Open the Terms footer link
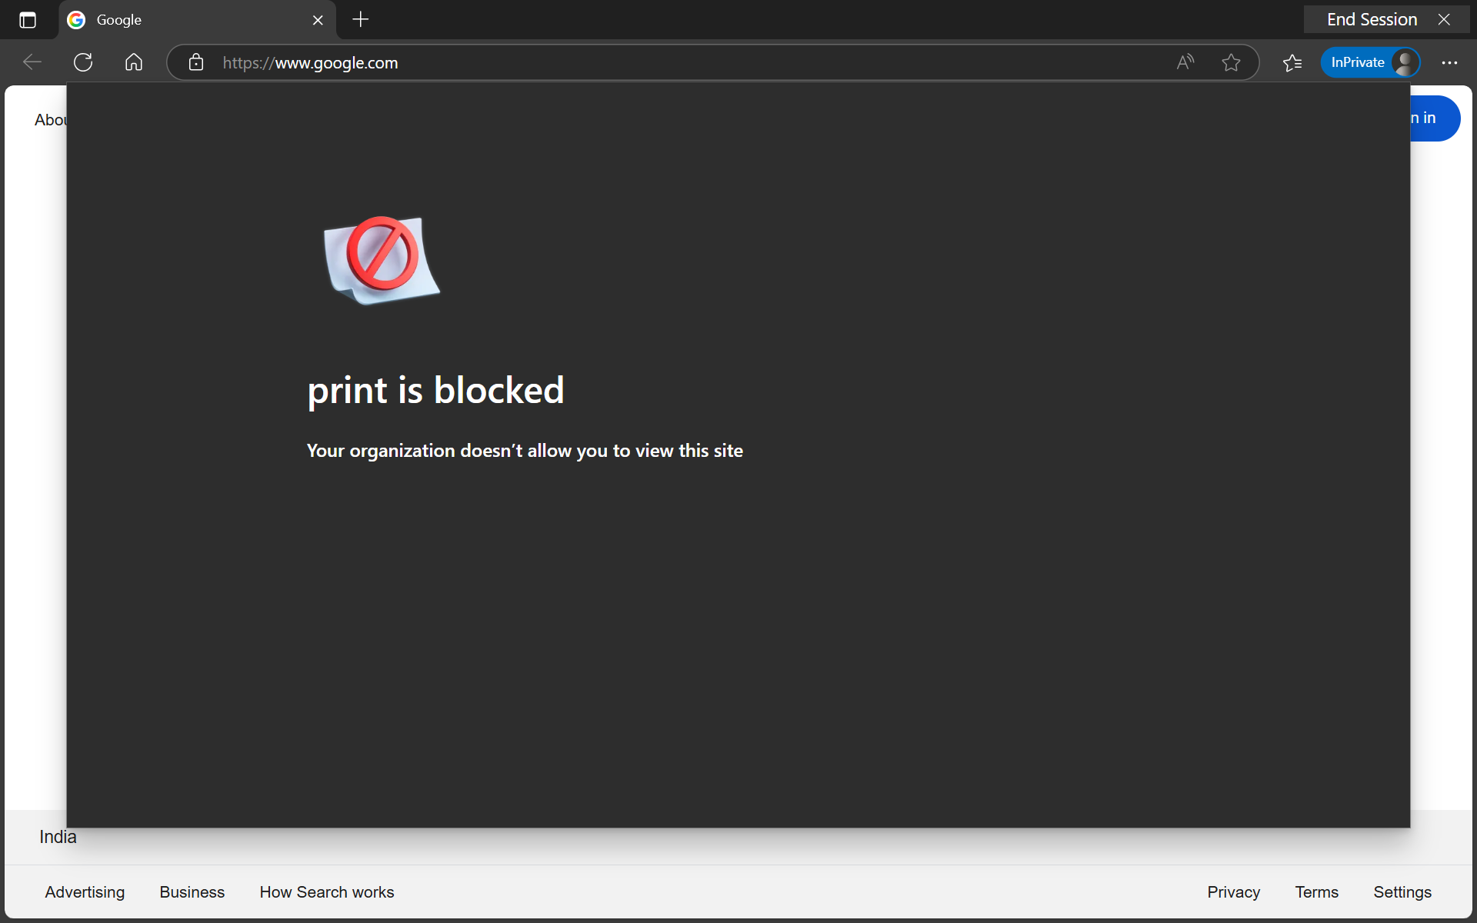The height and width of the screenshot is (923, 1477). coord(1316,892)
